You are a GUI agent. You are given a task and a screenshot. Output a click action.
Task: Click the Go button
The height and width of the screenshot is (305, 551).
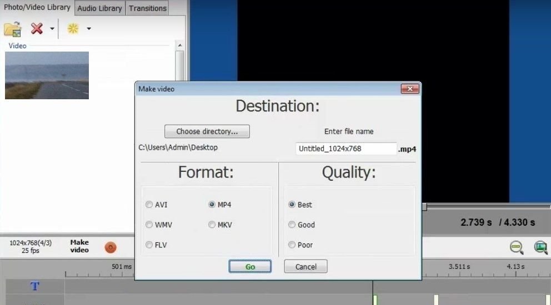click(x=250, y=266)
